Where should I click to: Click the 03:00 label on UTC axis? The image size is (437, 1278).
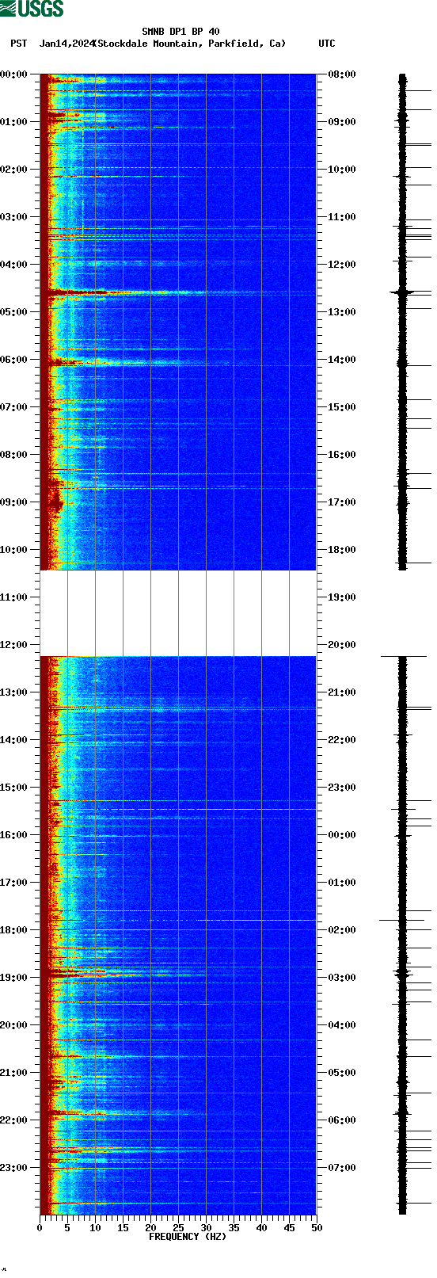coord(342,978)
